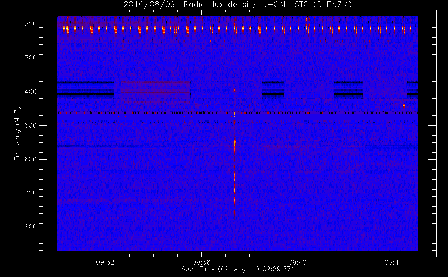Click the 500 frequency tick label
The height and width of the screenshot is (277, 448).
pos(31,125)
